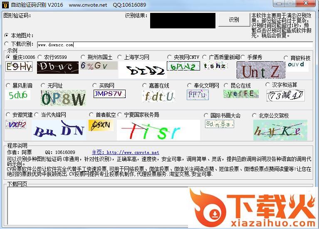Viewport: 319px width, 229px height.
Task: Click the black distorted 上海学习网 captcha
Action: (x=143, y=70)
